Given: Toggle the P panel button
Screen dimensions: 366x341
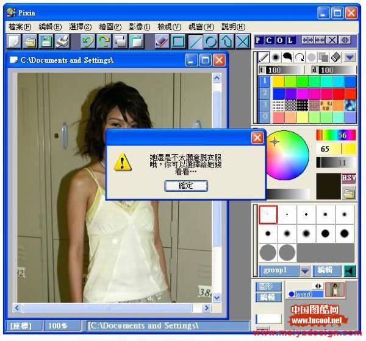Looking at the screenshot, I should click(x=257, y=40).
